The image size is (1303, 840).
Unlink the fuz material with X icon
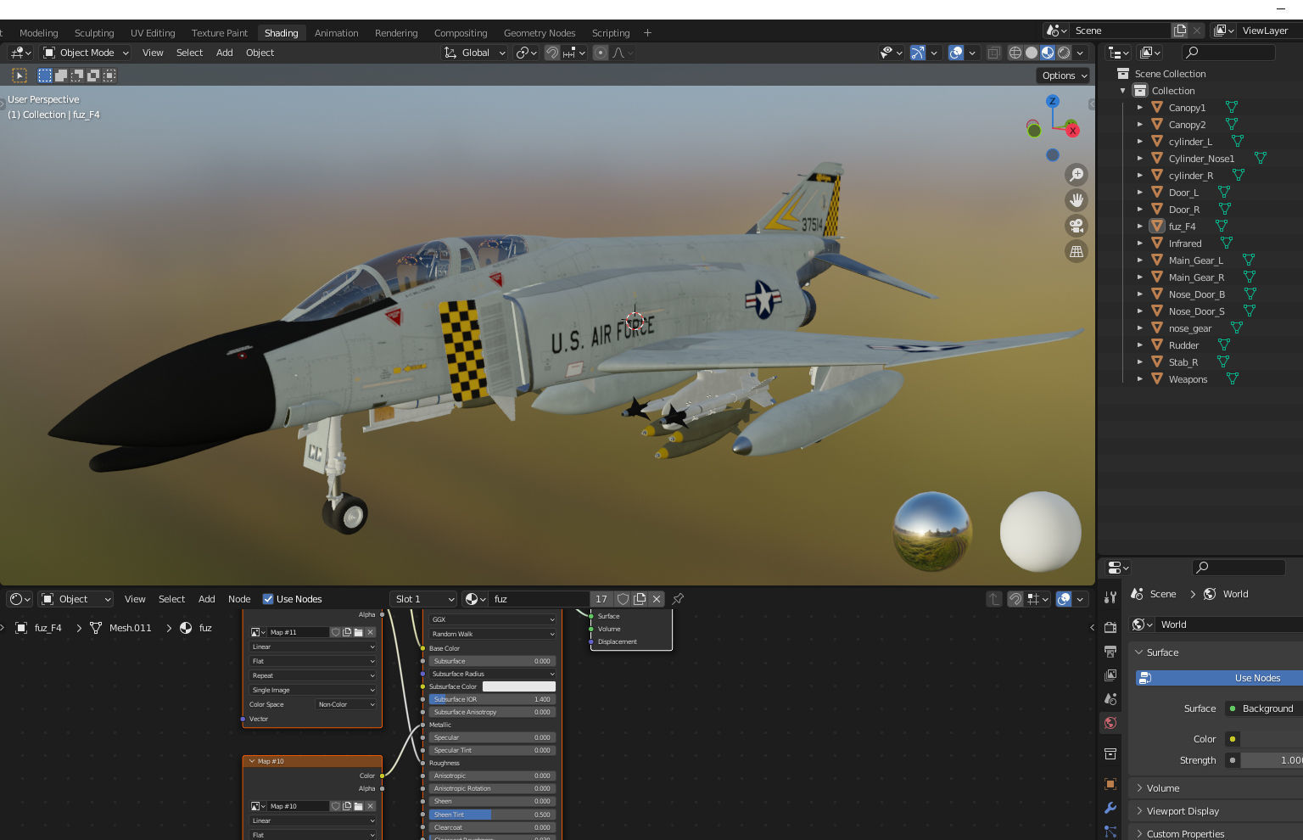click(657, 599)
